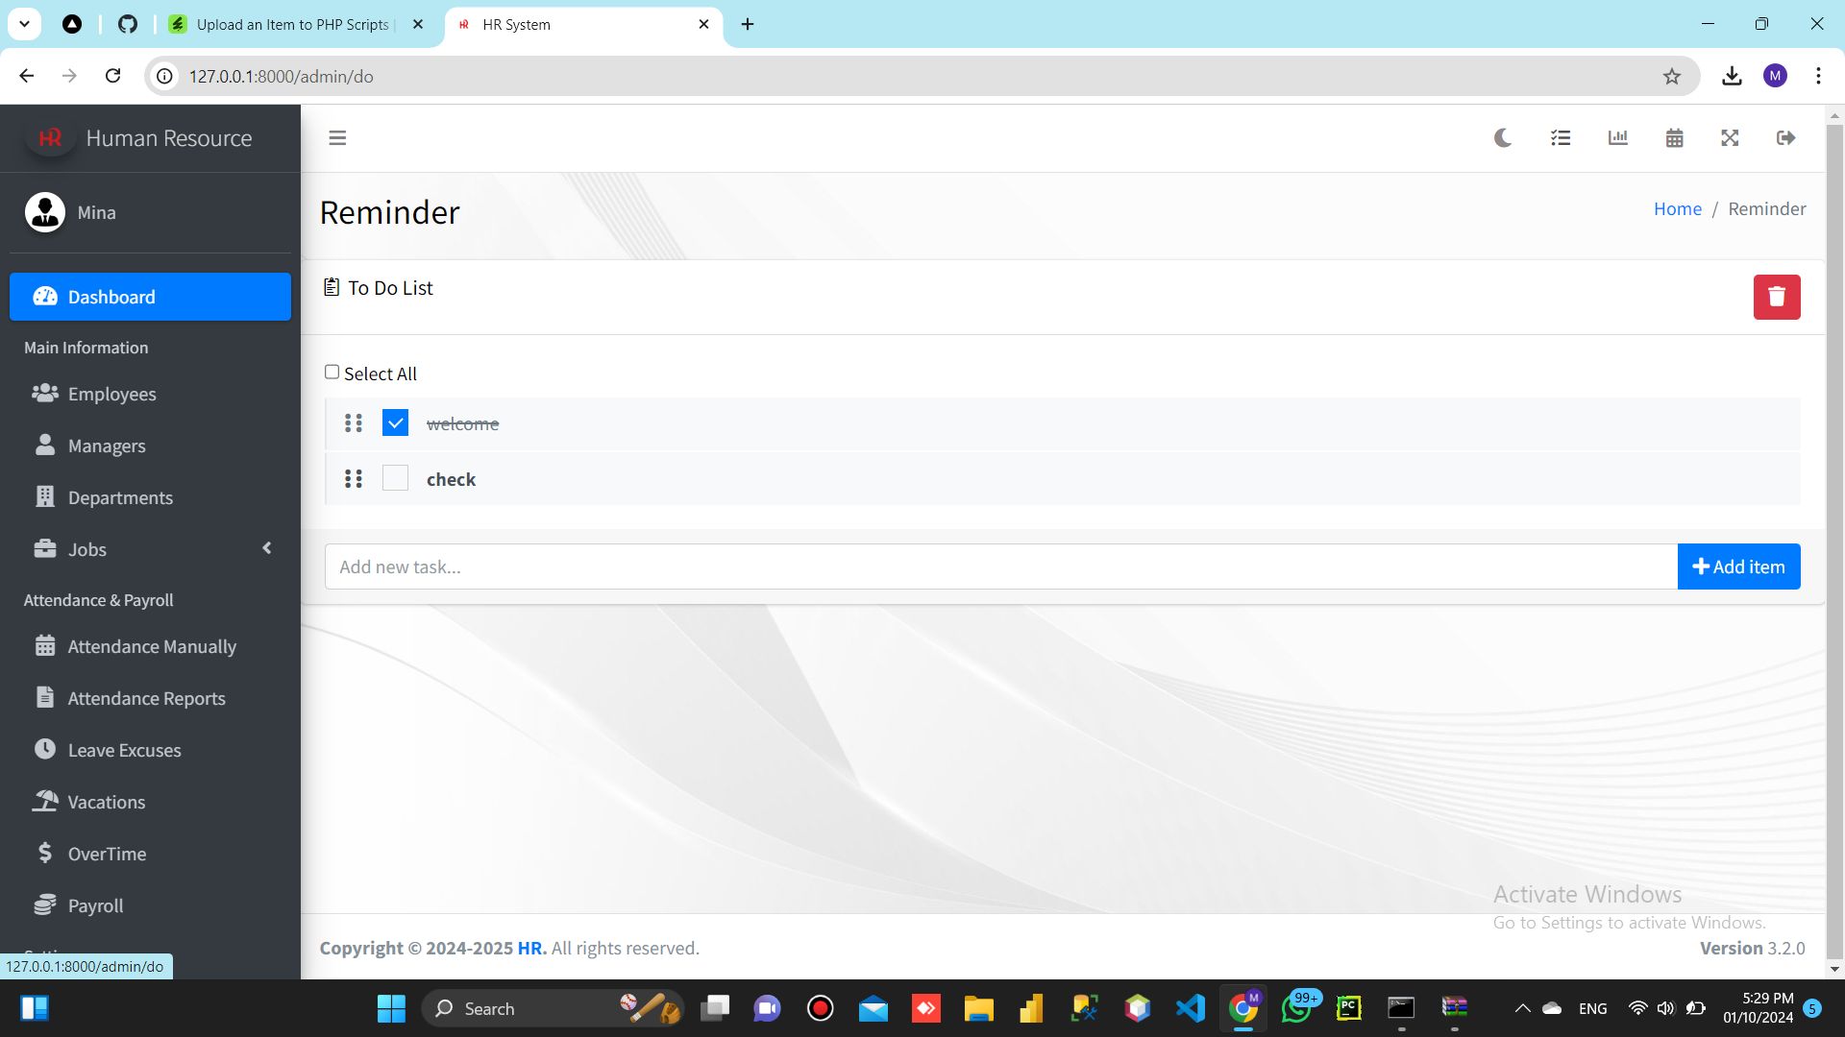
Task: Click the address bar URL
Action: click(x=281, y=76)
